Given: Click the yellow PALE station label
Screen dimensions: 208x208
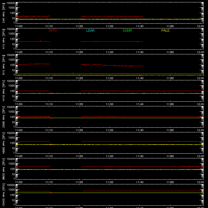Looking at the screenshot, I should click(165, 30).
